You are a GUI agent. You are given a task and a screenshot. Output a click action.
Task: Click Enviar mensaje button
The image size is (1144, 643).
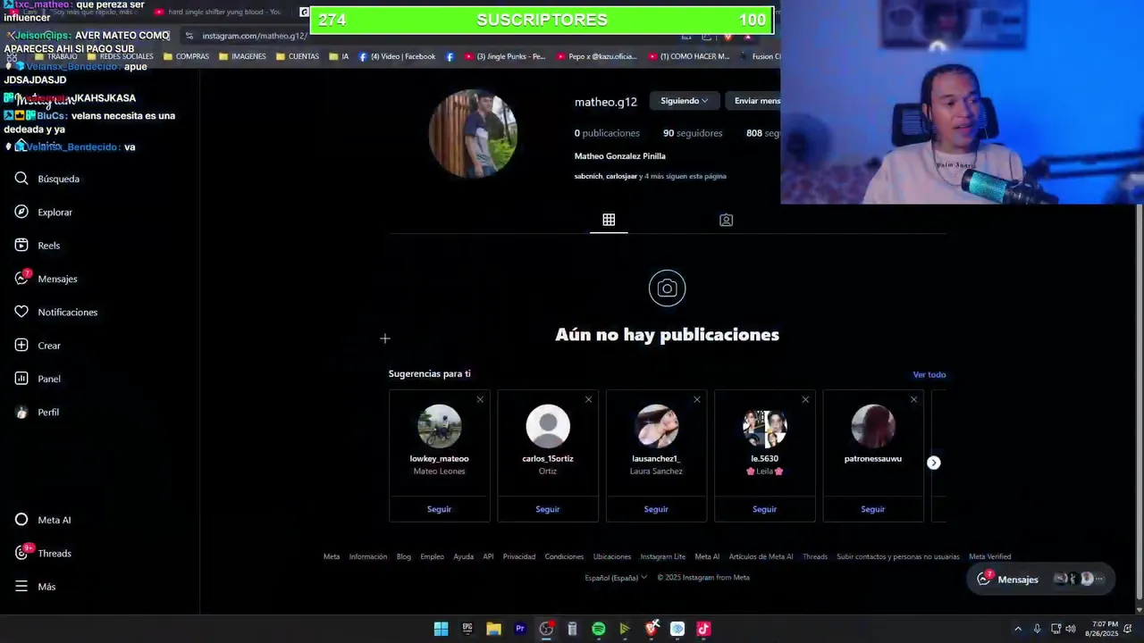[753, 101]
